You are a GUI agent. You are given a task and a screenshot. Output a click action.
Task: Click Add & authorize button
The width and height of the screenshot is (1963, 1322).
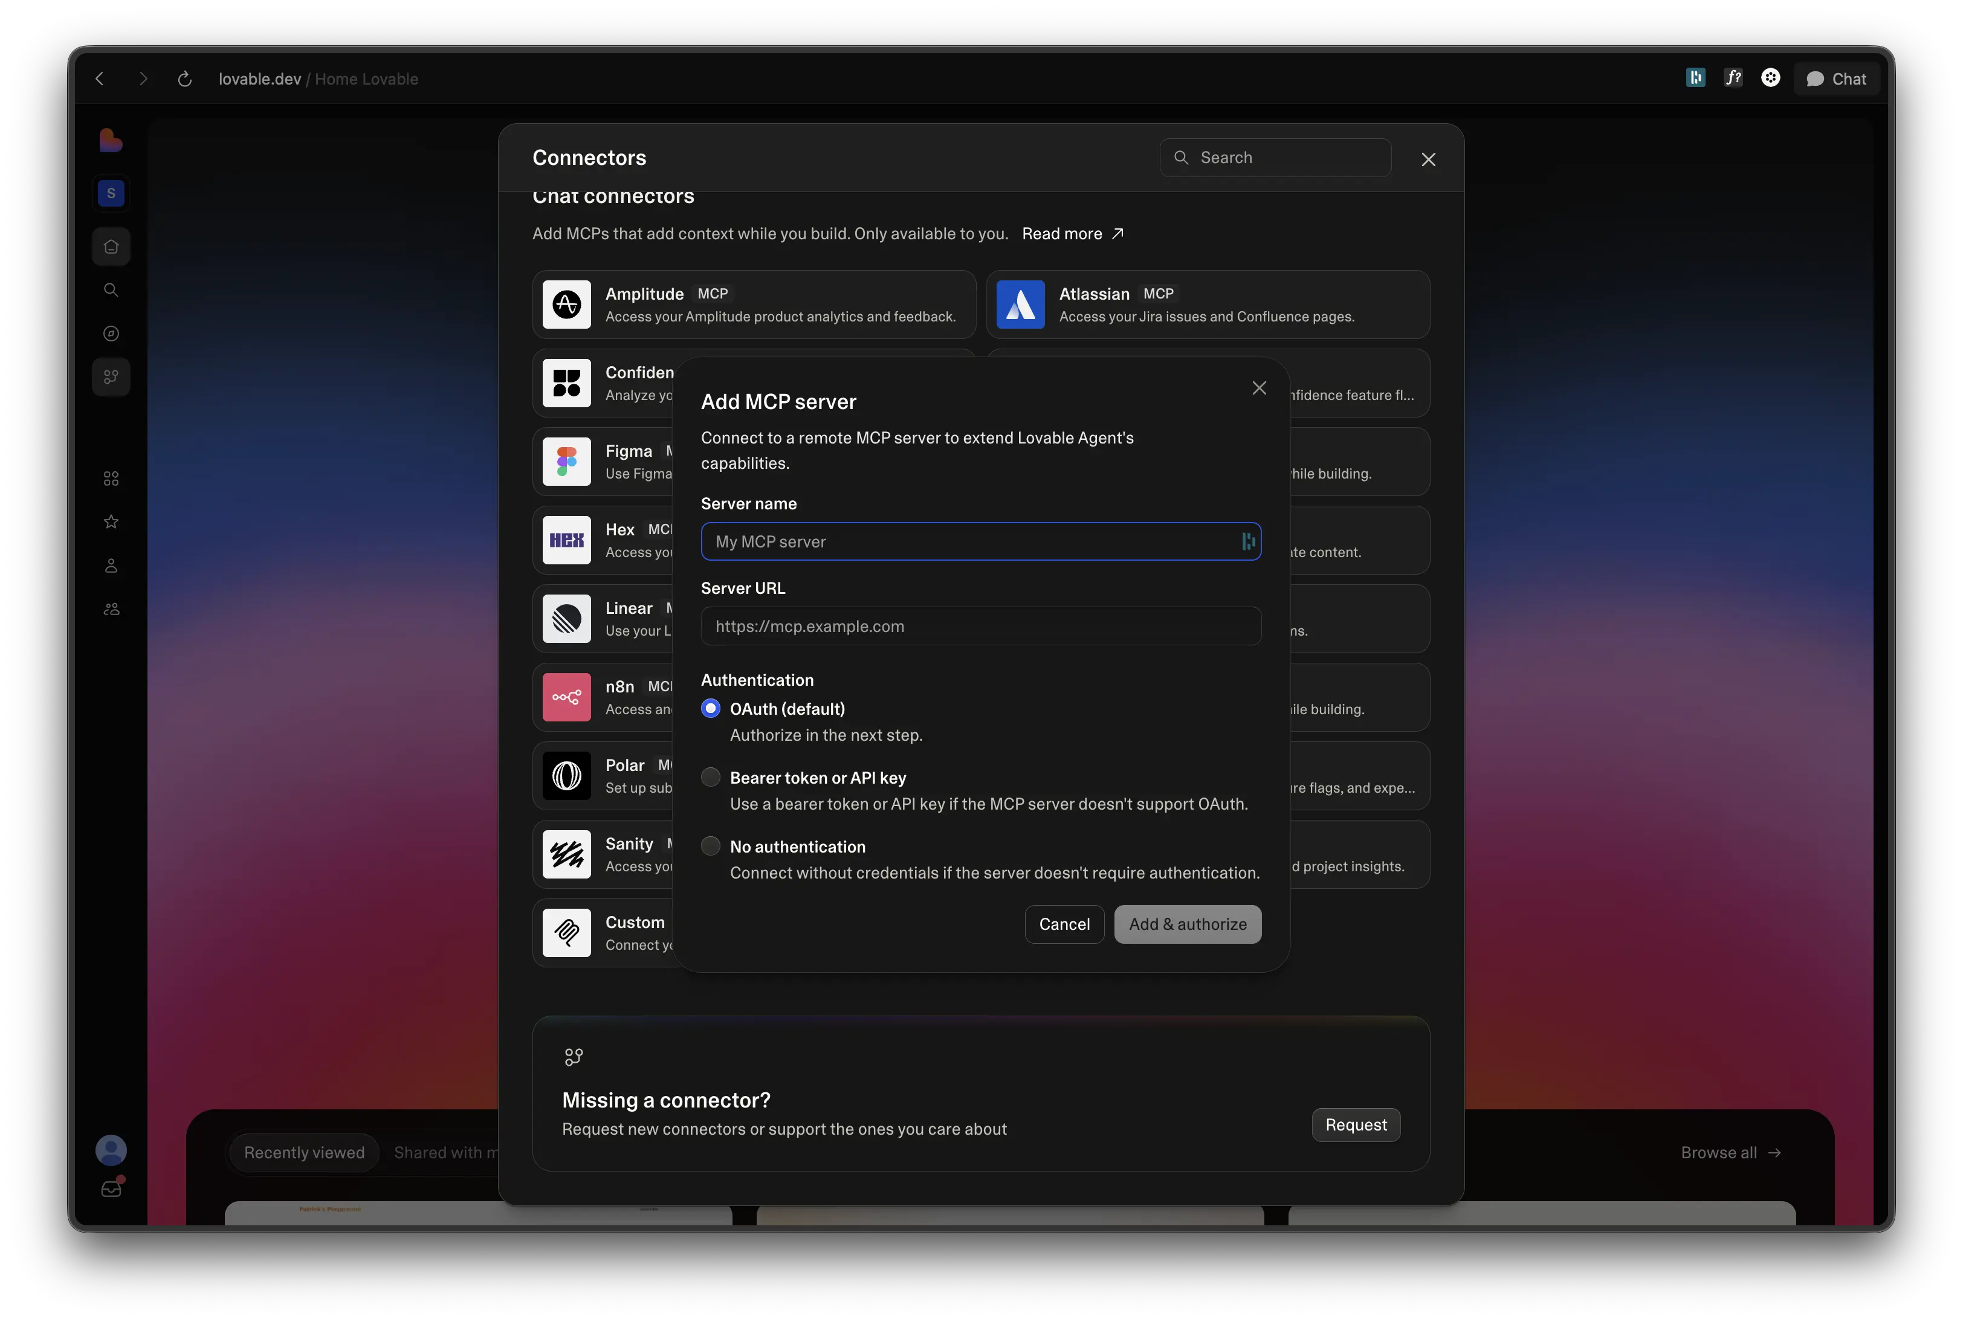point(1187,924)
